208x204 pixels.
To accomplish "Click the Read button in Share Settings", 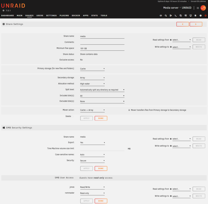I will 199,40.
